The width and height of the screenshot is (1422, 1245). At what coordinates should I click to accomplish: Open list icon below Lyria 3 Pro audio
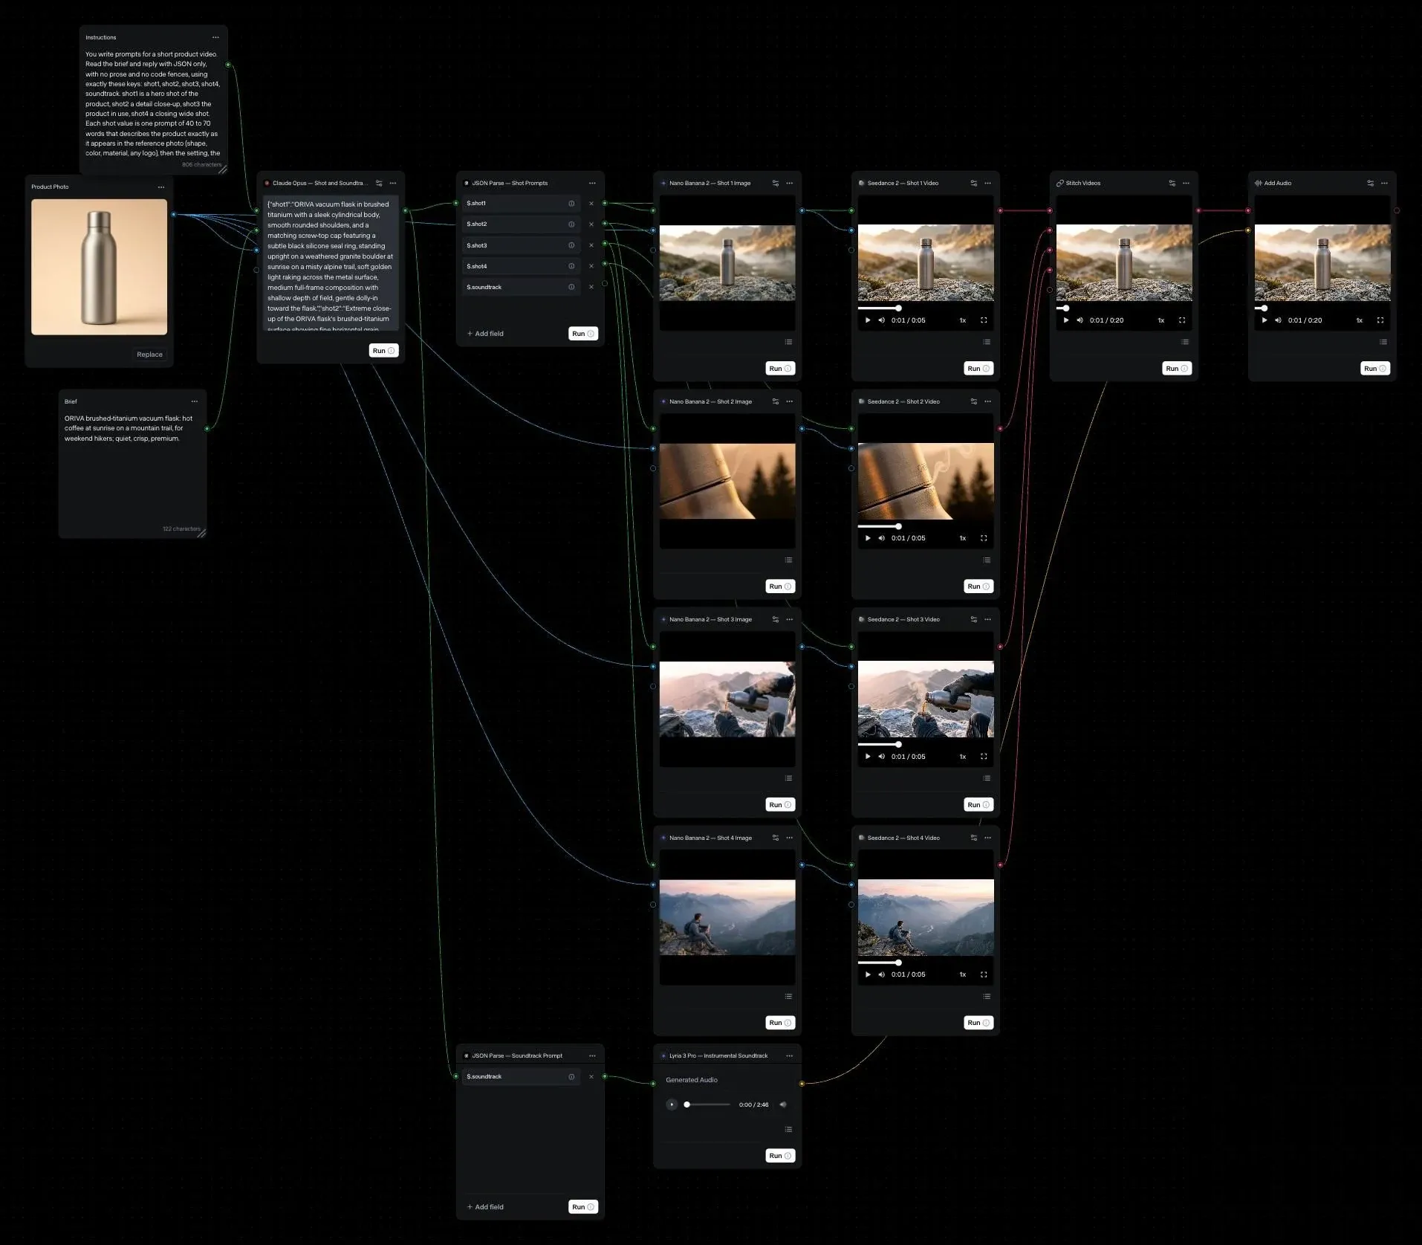click(788, 1129)
